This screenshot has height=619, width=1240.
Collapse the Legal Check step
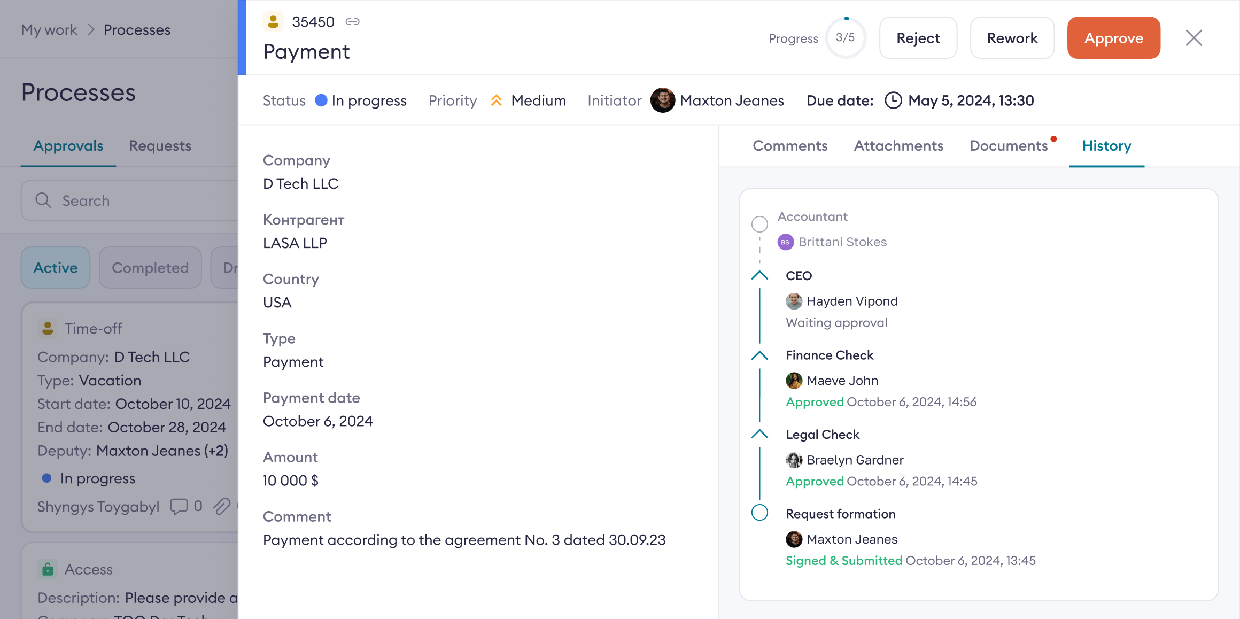[x=759, y=435]
